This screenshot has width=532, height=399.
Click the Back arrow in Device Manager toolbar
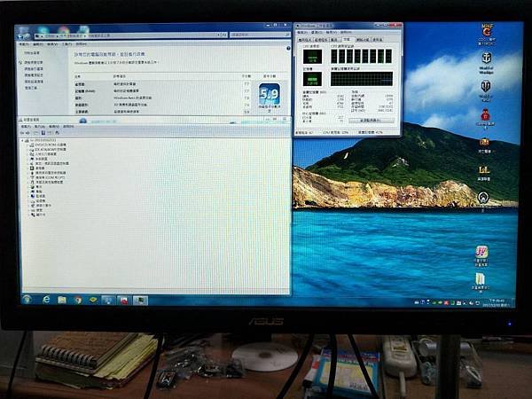(22, 133)
